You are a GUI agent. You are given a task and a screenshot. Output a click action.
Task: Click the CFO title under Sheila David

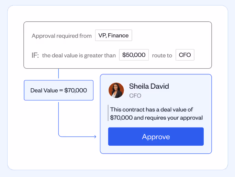click(135, 96)
